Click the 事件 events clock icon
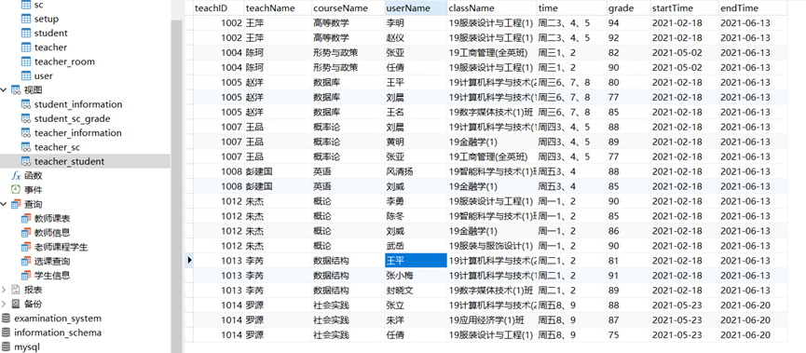This screenshot has height=353, width=806. tap(16, 190)
